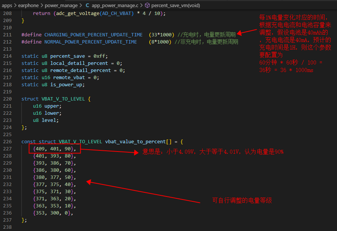Select line number 237 in the gutter
Image resolution: width=337 pixels, height=231 pixels.
pyautogui.click(x=7, y=220)
